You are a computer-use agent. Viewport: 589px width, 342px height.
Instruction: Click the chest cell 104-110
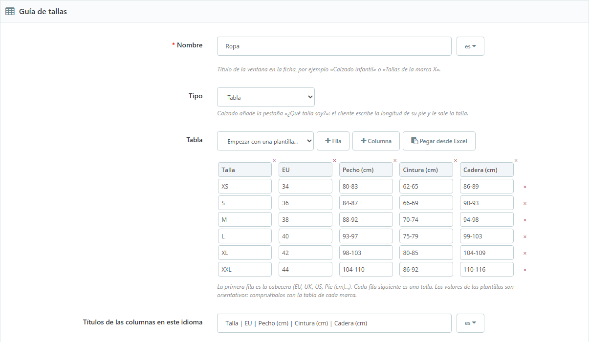(366, 269)
